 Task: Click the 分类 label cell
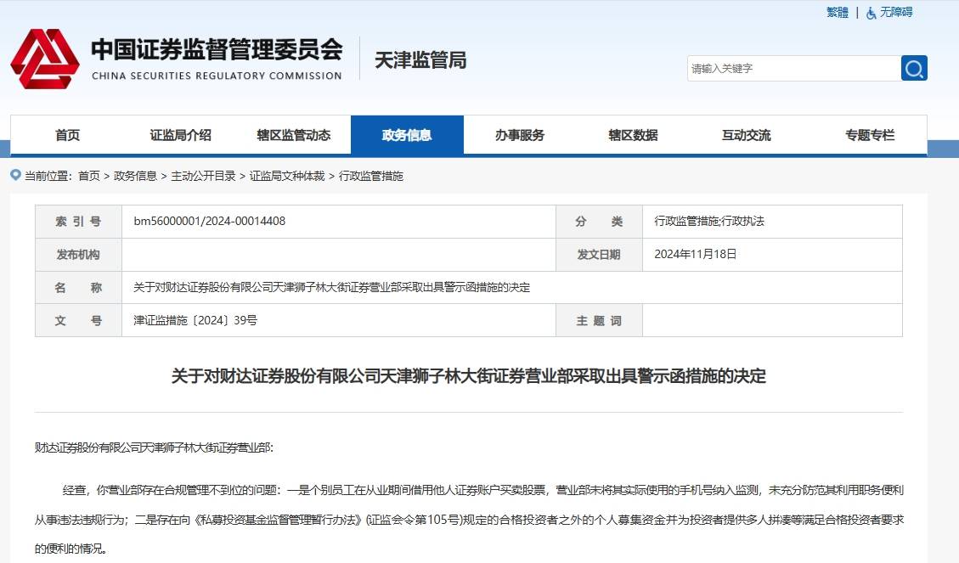click(599, 222)
